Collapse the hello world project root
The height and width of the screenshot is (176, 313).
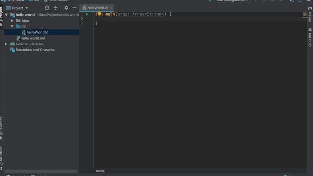pyautogui.click(x=6, y=15)
